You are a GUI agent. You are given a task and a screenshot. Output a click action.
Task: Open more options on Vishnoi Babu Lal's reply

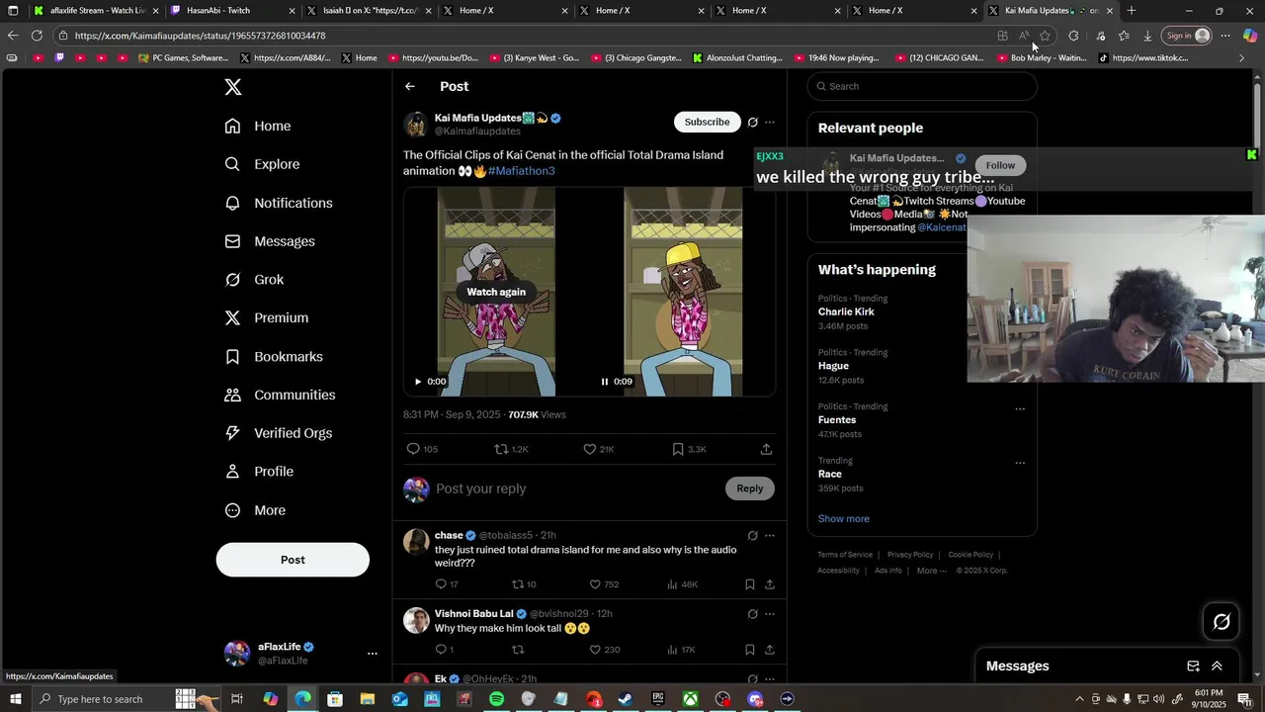770,614
